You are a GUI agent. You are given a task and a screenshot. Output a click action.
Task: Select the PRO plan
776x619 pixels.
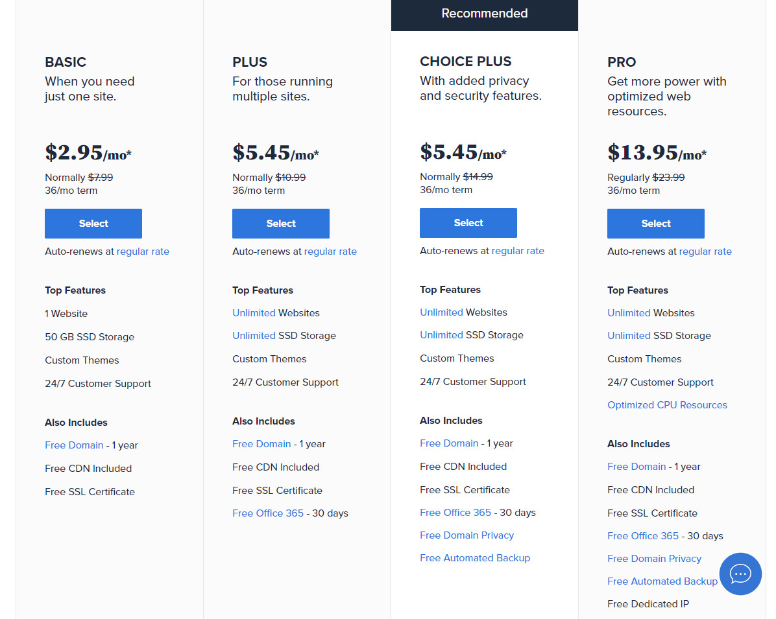pyautogui.click(x=655, y=223)
